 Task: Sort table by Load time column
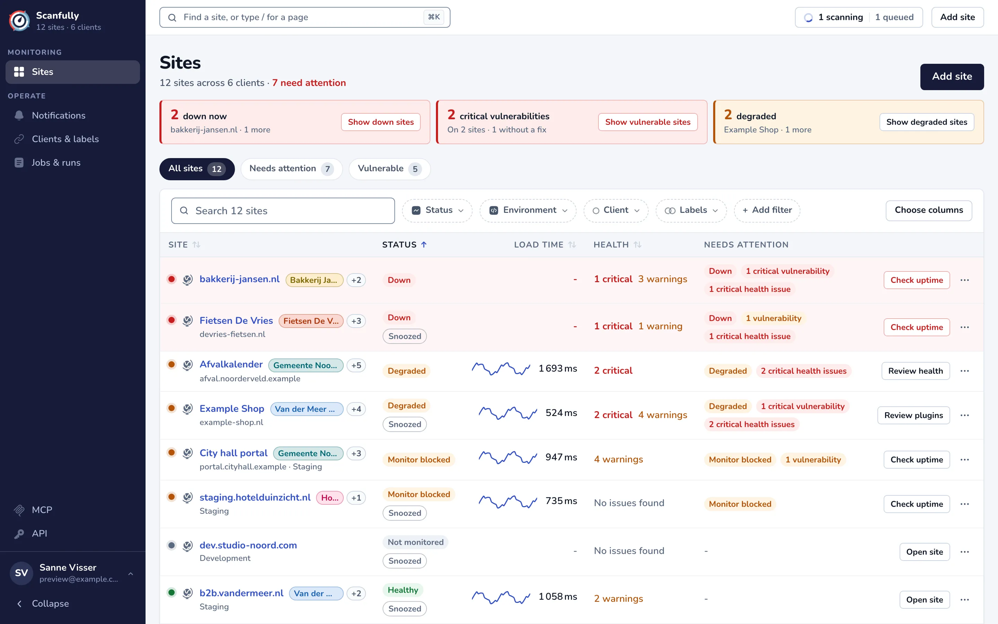pos(545,245)
